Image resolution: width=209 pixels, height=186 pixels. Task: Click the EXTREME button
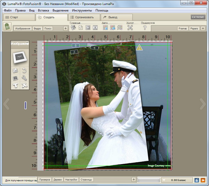[198, 17]
